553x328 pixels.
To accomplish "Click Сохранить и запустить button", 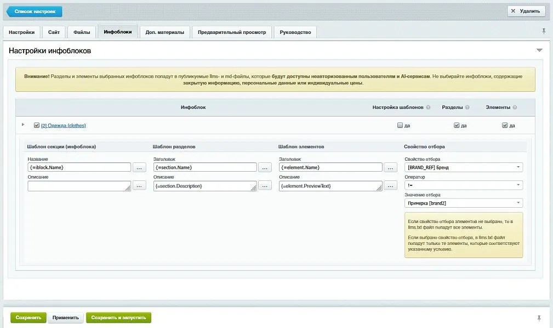I will pyautogui.click(x=118, y=317).
